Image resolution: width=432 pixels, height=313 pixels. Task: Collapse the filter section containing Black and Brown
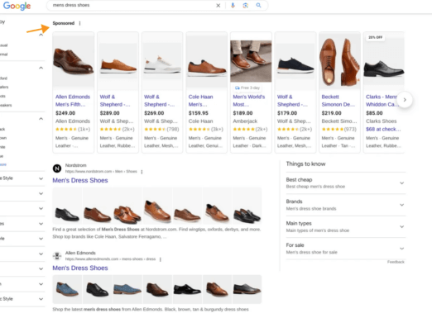tap(41, 119)
